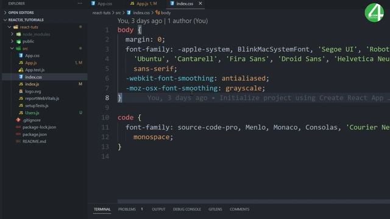Click the JS icon on App.js tab

(132, 4)
